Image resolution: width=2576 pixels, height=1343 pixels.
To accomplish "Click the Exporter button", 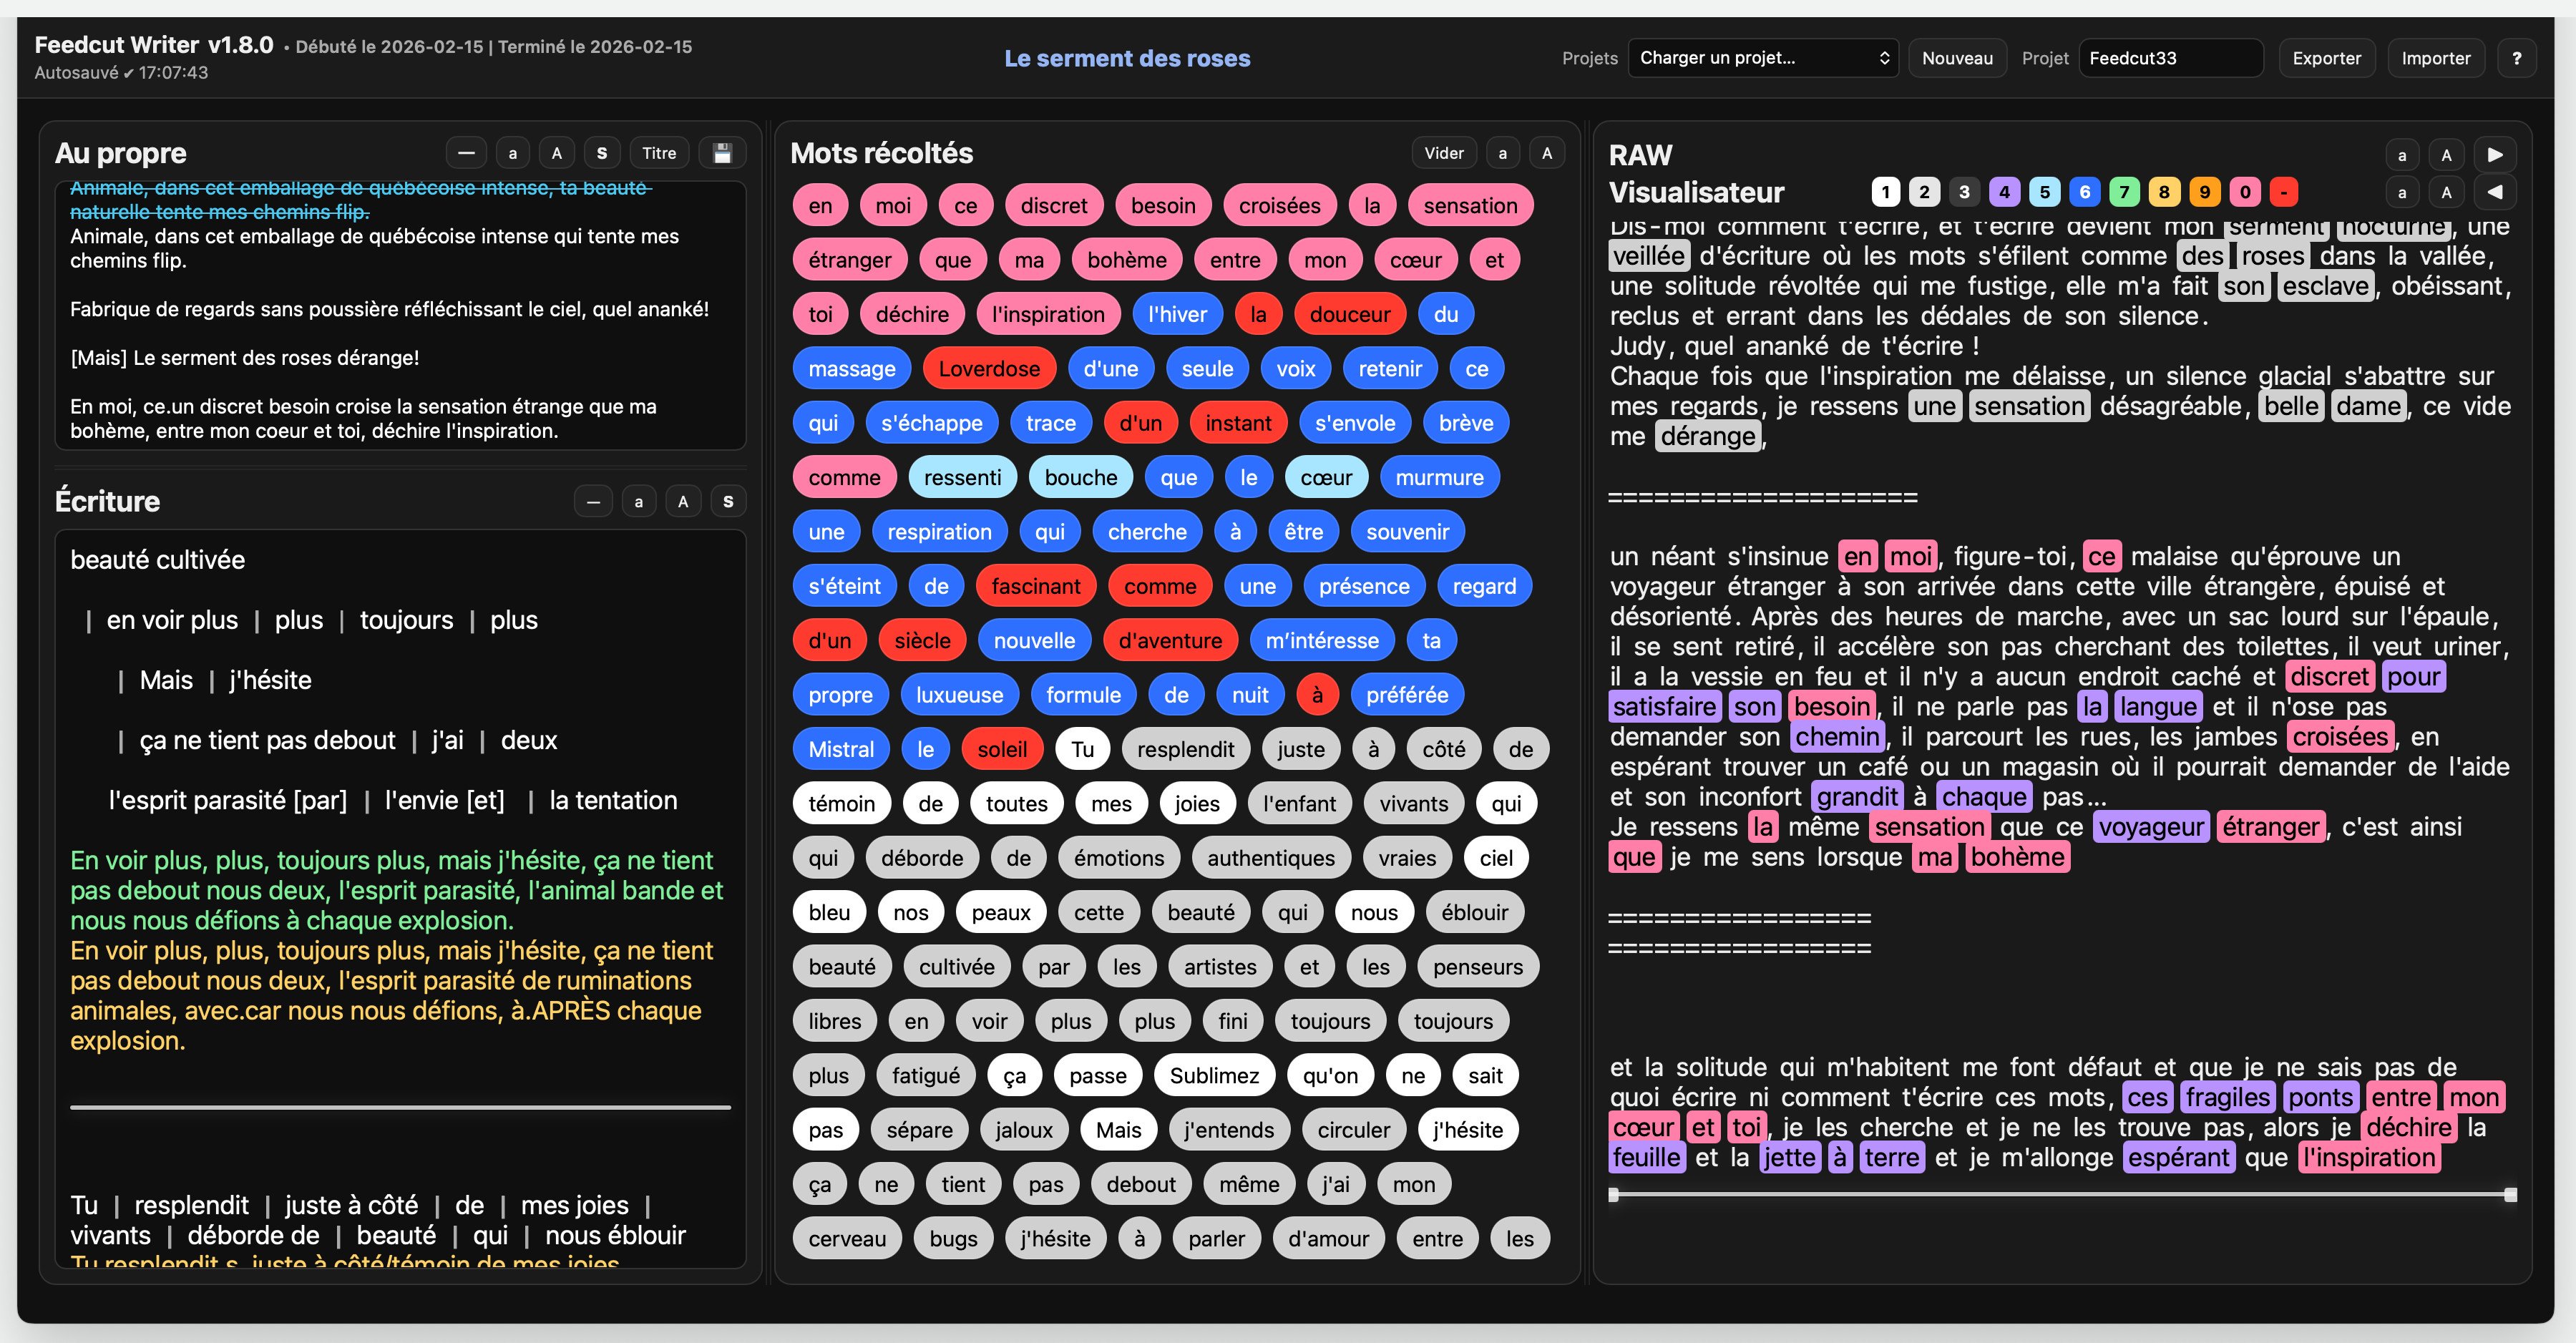I will coord(2326,58).
